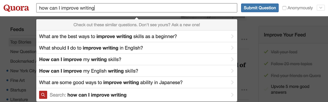Click blue dot beside Fine Art feed
328x102 pixels.
7,80
